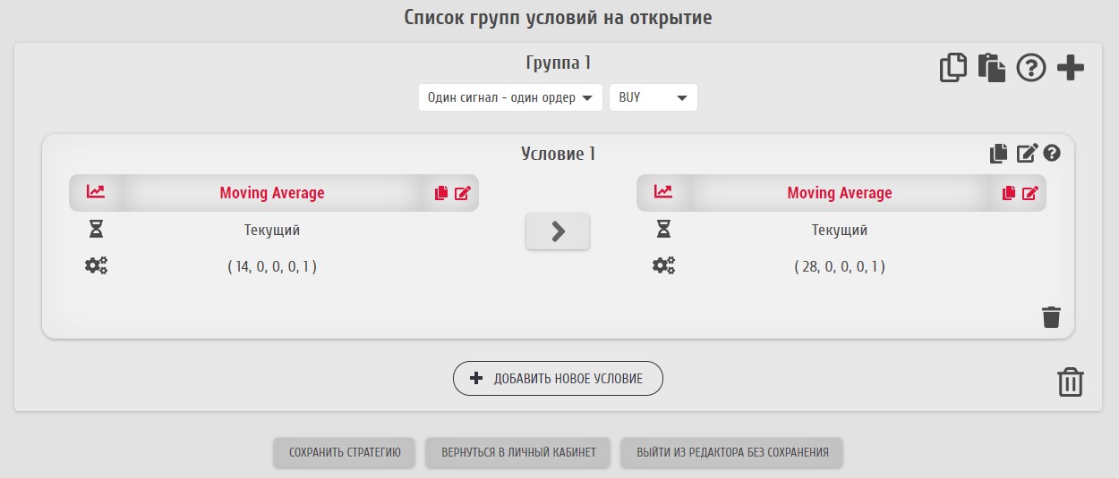Copy Condition 1 via its copy icon
Screen dimensions: 1119x478
998,154
